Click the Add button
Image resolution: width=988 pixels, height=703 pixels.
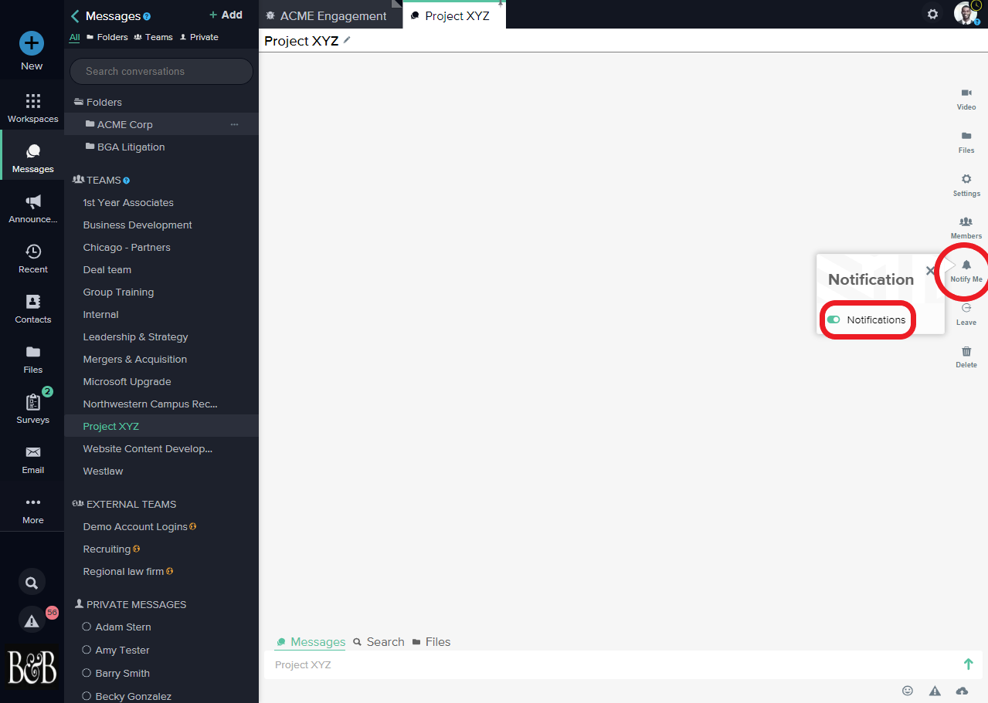coord(226,15)
